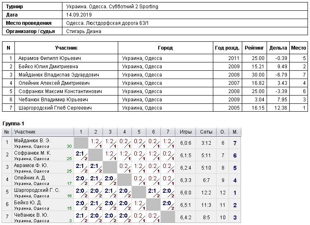Click birth year 2005 in the participants table
The width and height of the screenshot is (310, 225).
pos(234,108)
